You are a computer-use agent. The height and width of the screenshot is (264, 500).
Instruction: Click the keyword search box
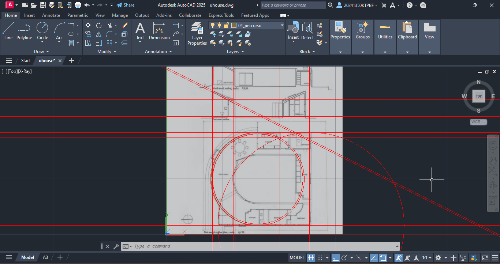point(293,5)
